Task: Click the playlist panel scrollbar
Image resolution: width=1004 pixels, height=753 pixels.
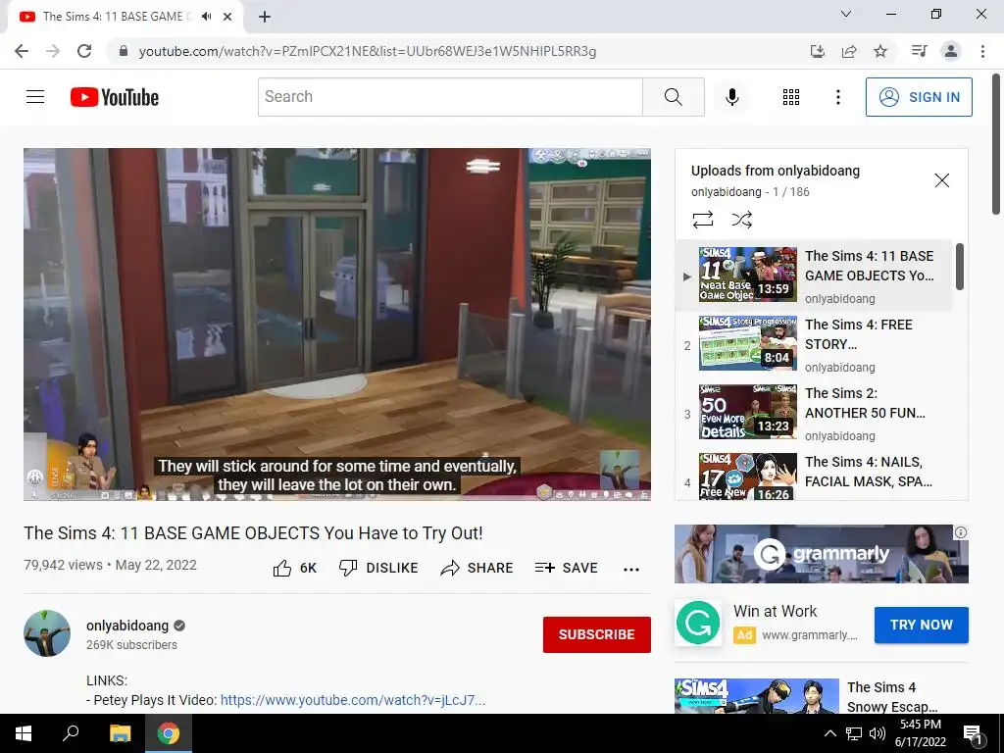Action: [x=959, y=266]
